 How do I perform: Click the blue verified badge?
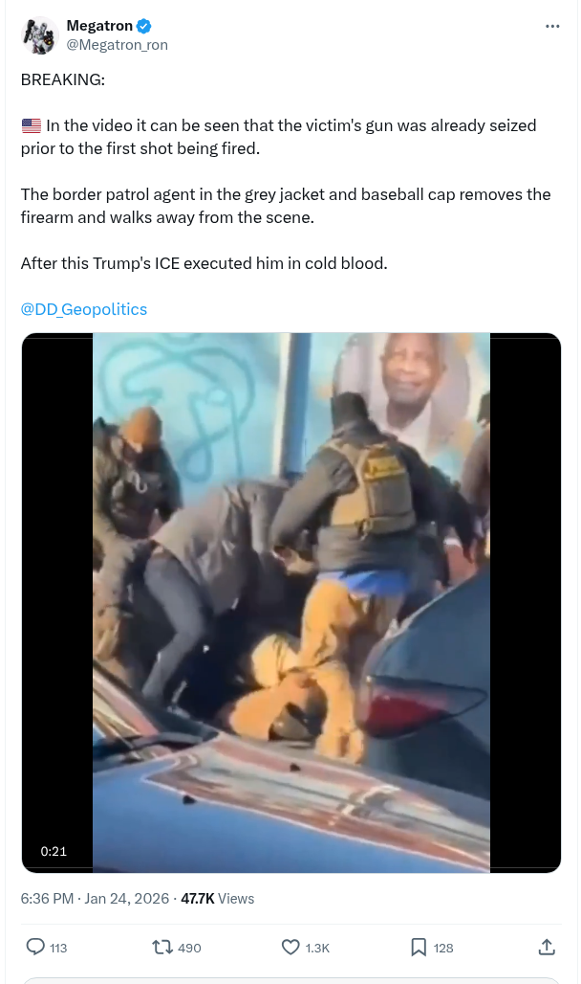(x=144, y=27)
